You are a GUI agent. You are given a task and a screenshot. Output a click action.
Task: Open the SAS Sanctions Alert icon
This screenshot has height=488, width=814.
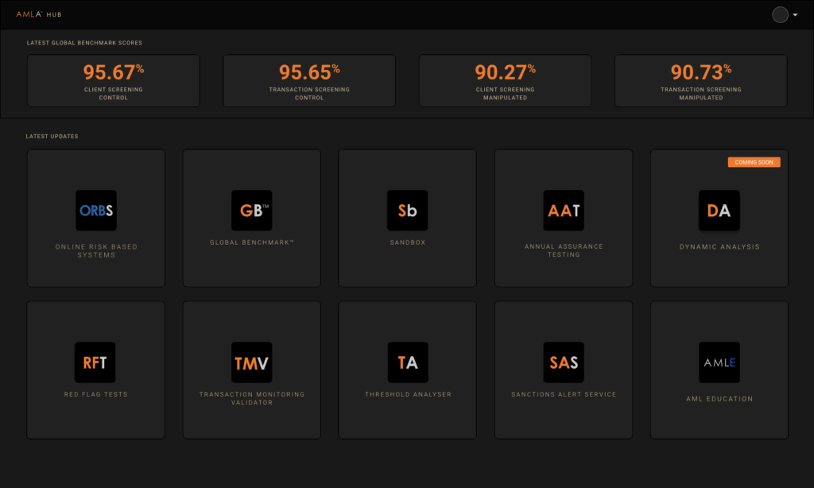point(564,362)
